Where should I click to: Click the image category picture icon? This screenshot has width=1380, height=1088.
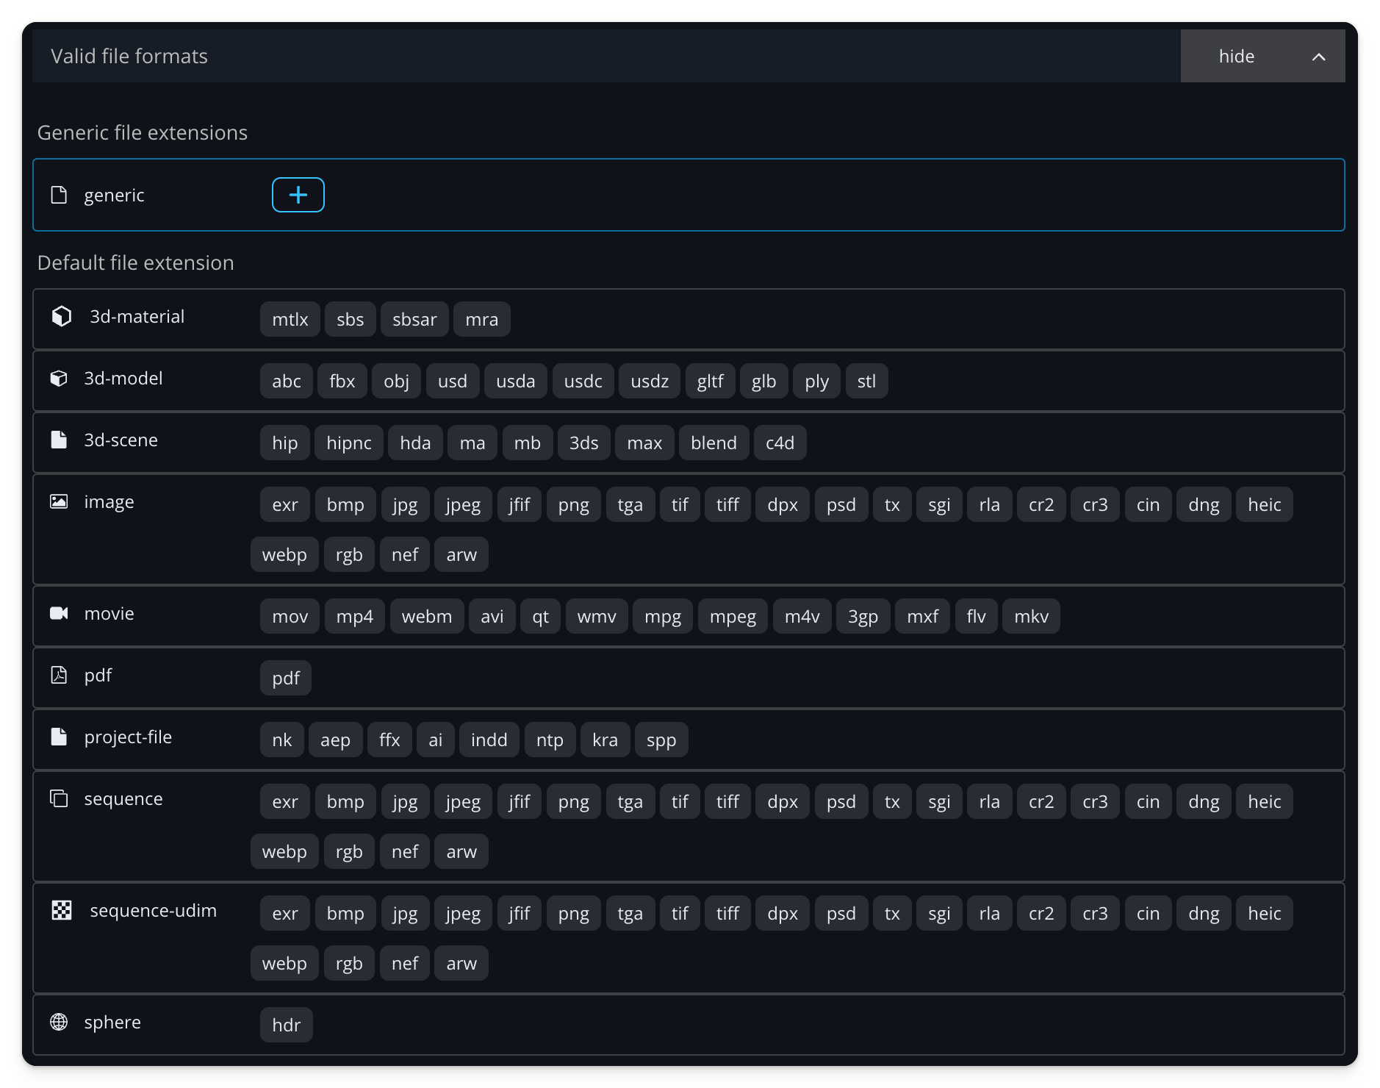click(59, 501)
